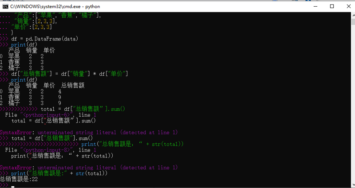Click the vertical scrollbar thumb
Image resolution: width=355 pixels, height=188 pixels.
click(353, 22)
